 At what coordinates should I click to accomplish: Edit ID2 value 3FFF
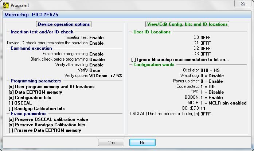click(x=206, y=48)
